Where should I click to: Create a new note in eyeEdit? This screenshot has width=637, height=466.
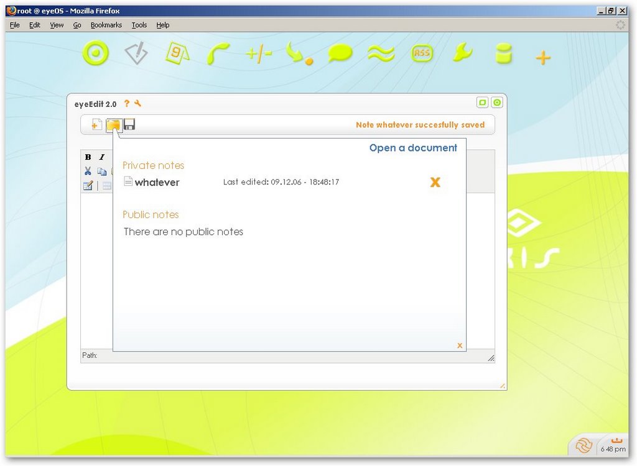[96, 125]
